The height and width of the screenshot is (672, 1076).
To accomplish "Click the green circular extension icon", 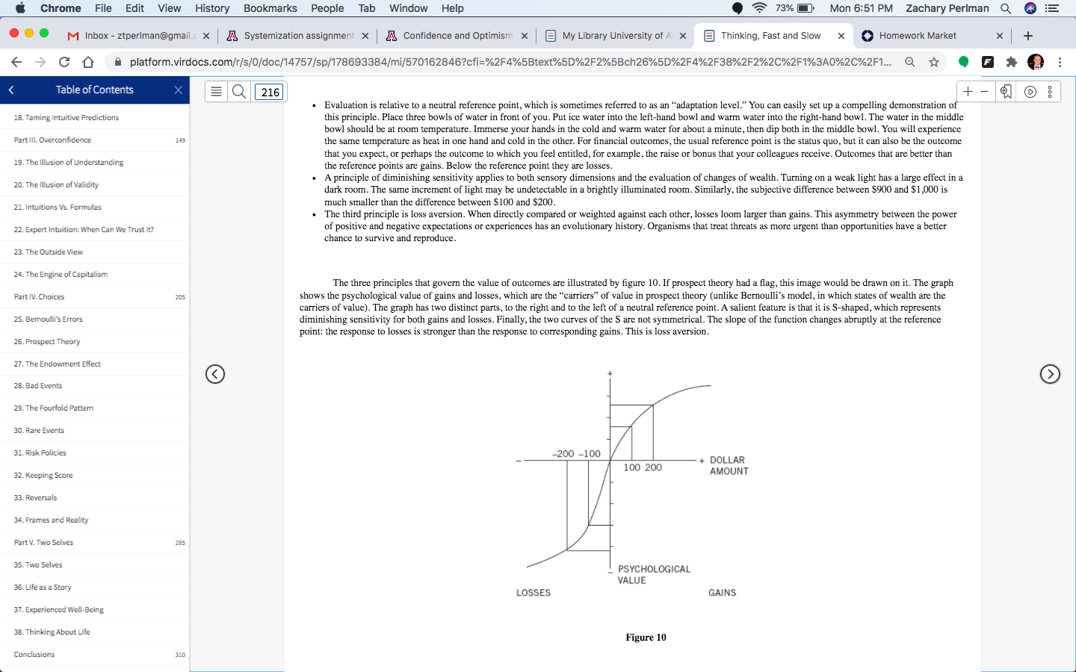I will (964, 62).
